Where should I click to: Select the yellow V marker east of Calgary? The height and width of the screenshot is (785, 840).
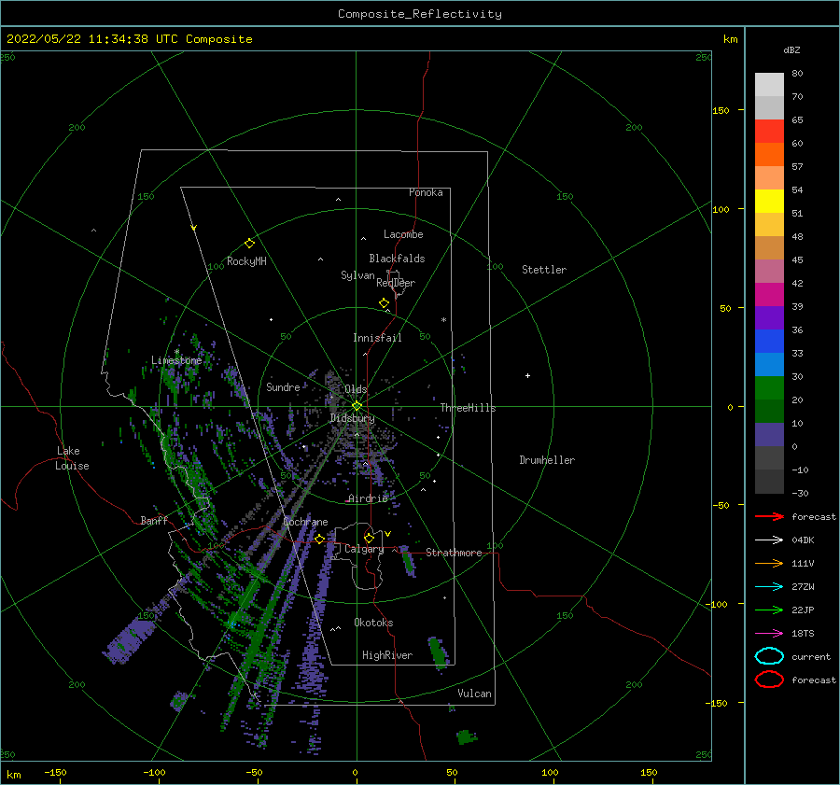point(388,534)
